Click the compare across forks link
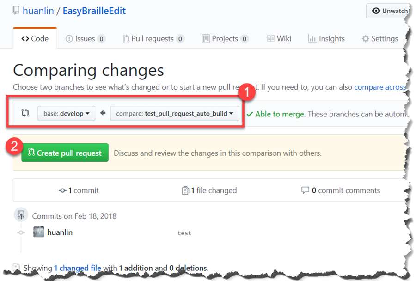Image resolution: width=416 pixels, height=281 pixels. [380, 87]
